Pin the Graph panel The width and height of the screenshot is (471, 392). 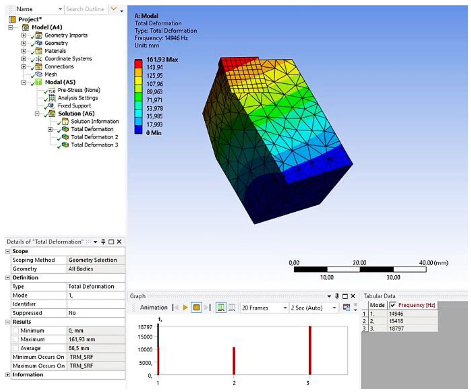pos(337,296)
